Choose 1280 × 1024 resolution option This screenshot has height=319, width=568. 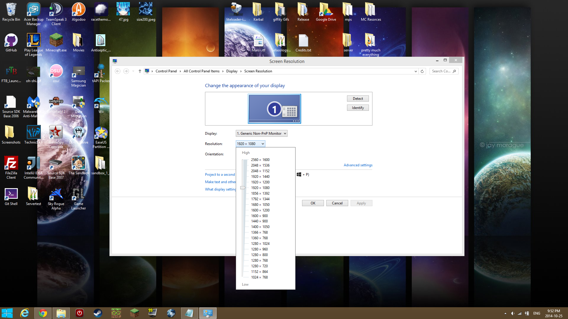point(260,244)
